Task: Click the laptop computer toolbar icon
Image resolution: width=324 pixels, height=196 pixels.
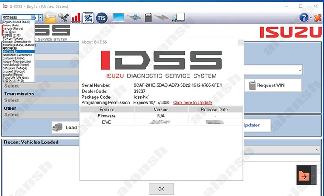Action: pyautogui.click(x=118, y=18)
